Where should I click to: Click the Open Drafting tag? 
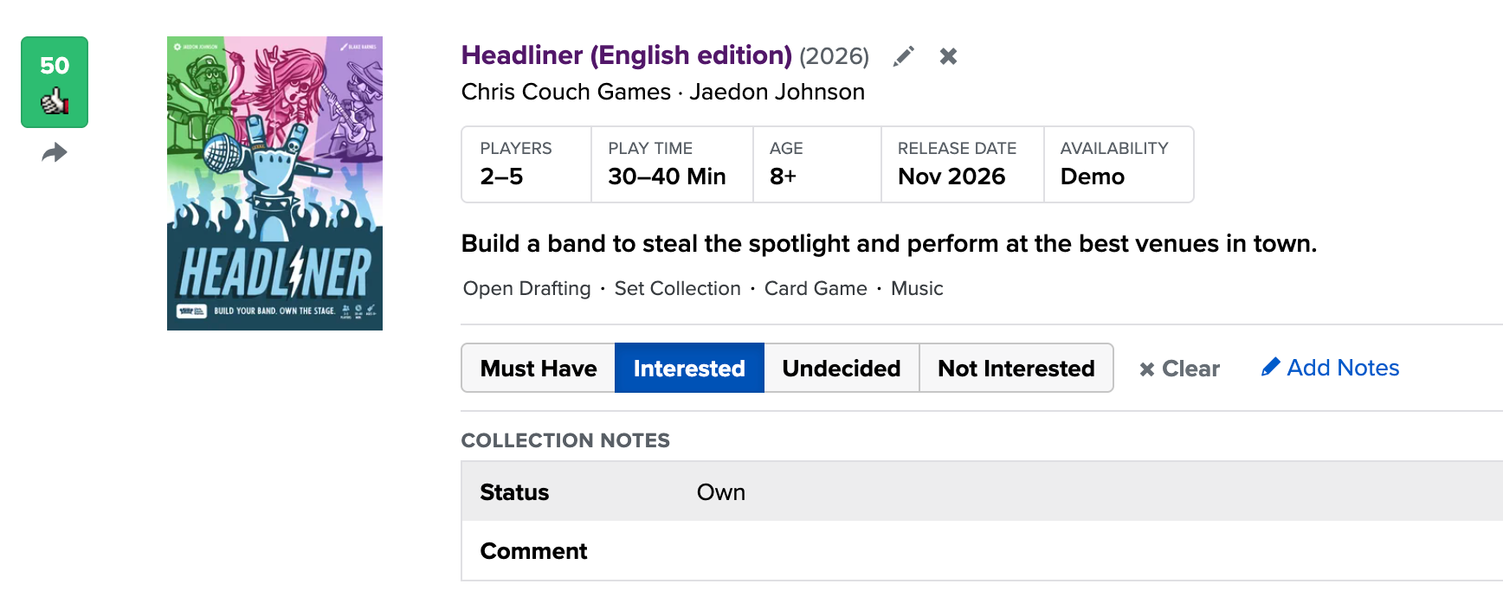pyautogui.click(x=526, y=288)
